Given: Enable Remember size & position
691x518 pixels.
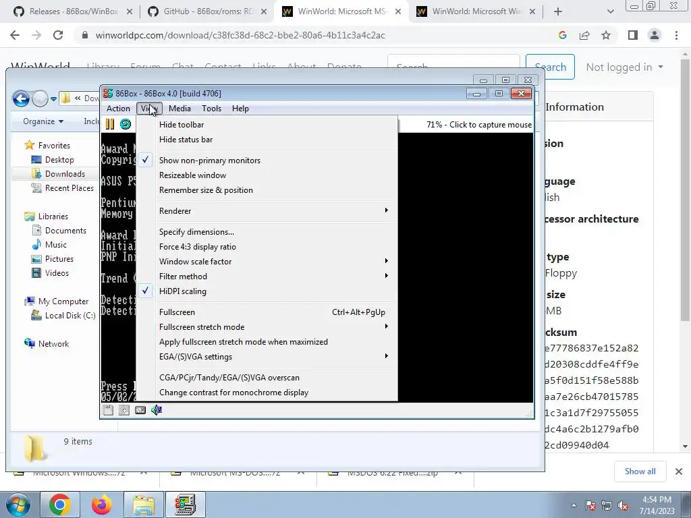Looking at the screenshot, I should 267,190.
